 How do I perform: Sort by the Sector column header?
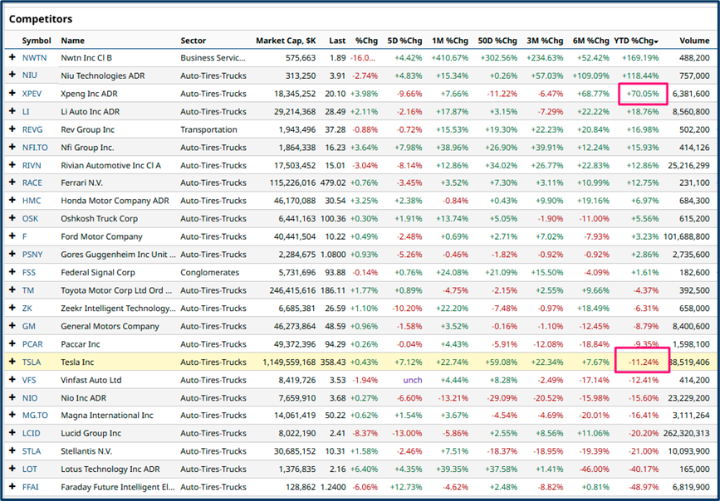pyautogui.click(x=193, y=41)
